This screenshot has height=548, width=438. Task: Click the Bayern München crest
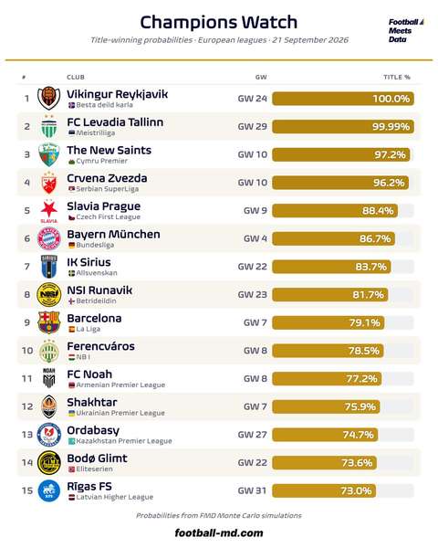point(49,238)
